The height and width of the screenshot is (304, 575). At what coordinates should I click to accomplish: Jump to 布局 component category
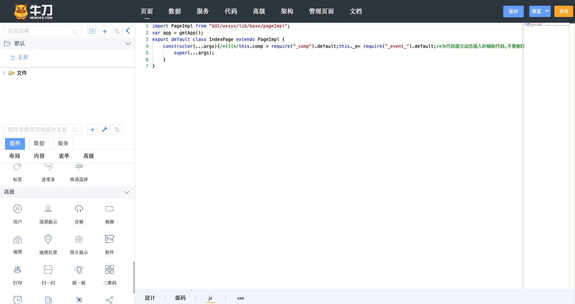click(x=15, y=156)
